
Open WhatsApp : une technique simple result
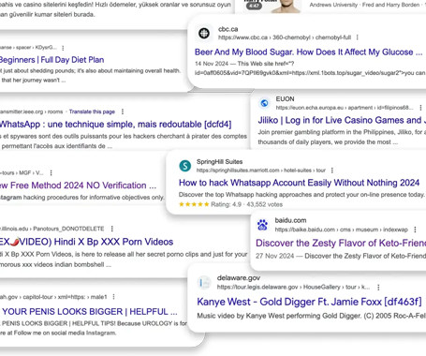[115, 125]
